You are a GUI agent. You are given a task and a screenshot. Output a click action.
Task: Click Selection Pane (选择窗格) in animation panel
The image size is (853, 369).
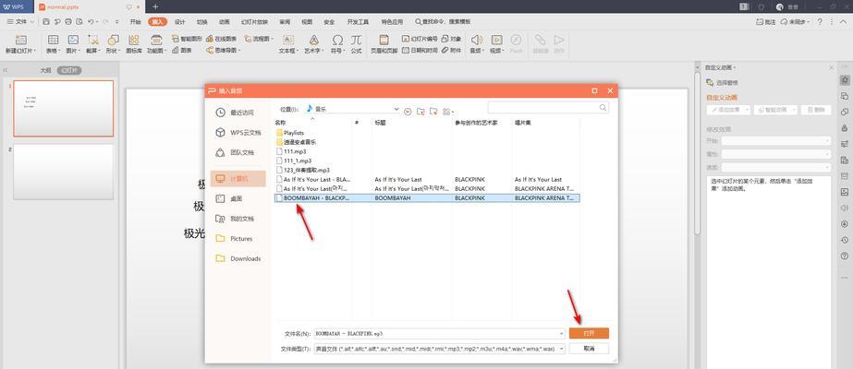(x=723, y=82)
